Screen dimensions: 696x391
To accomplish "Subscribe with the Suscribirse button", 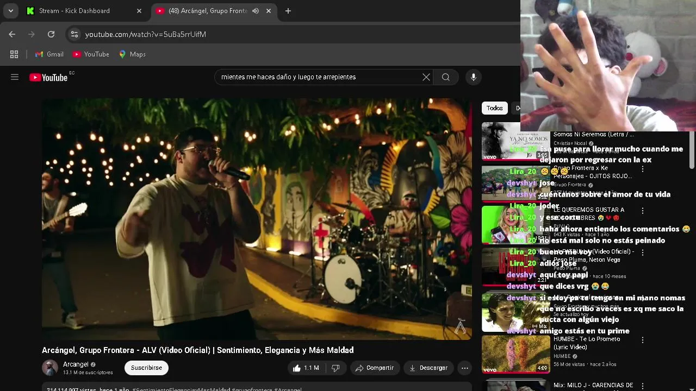I will coord(146,368).
